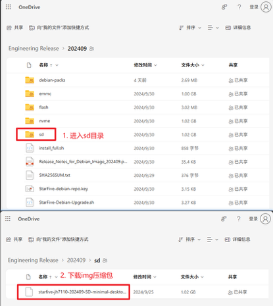Open the debian-packs folder

52,80
